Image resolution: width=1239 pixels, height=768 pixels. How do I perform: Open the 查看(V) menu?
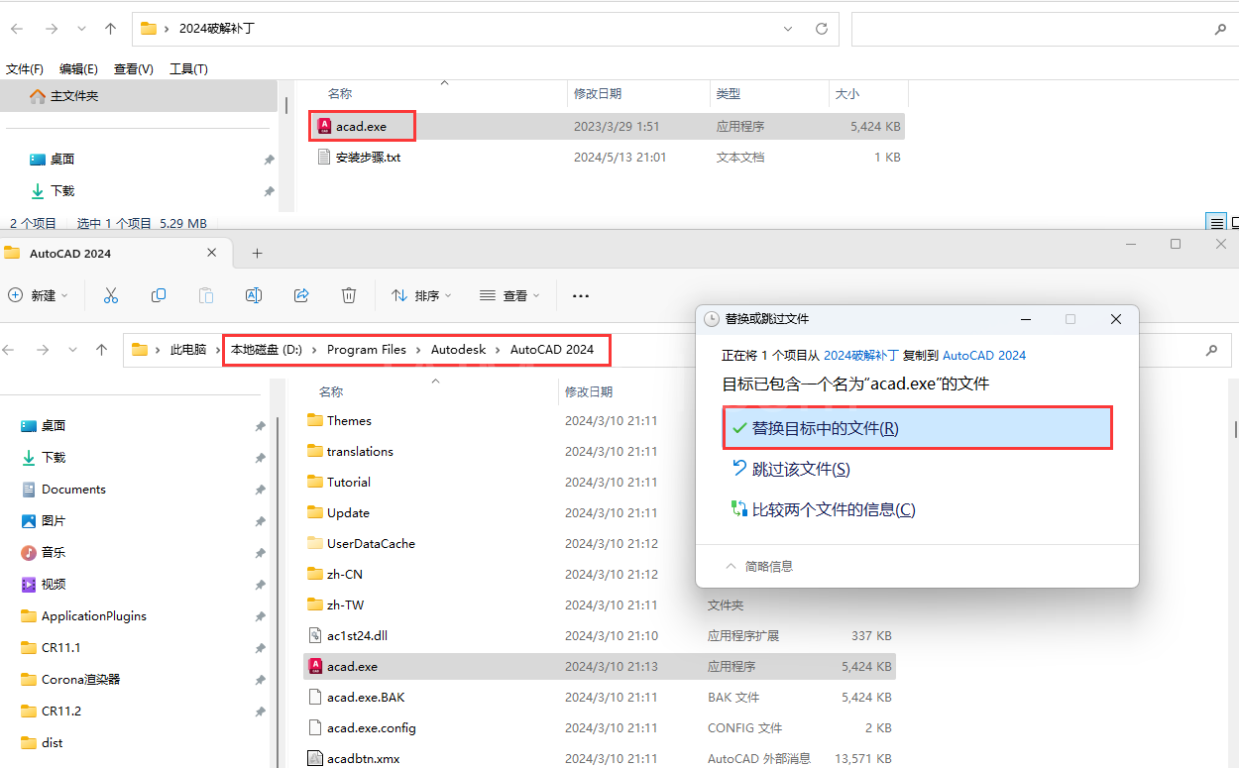[134, 69]
